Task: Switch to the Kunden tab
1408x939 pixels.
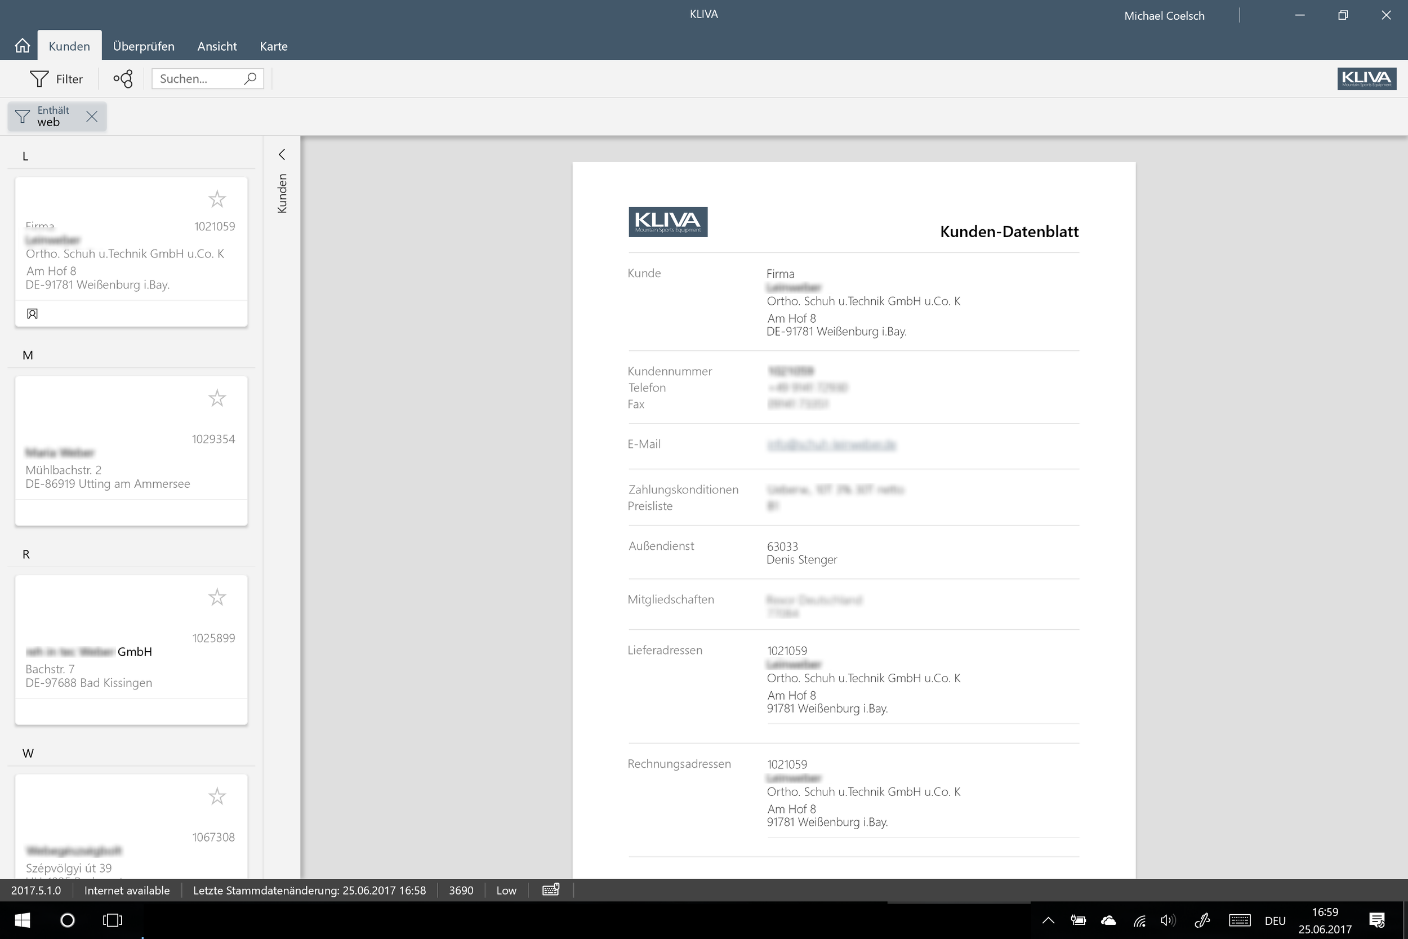Action: click(x=69, y=46)
